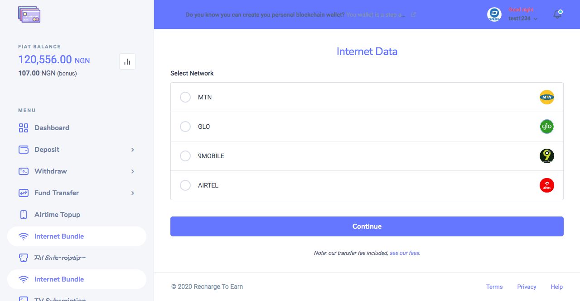This screenshot has height=301, width=580.
Task: Open the 'see our fees' link
Action: 404,253
